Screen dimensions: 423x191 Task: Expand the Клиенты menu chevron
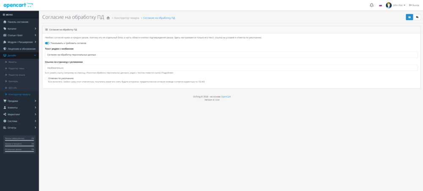point(36,107)
